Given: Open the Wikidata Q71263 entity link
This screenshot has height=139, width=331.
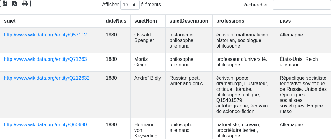Looking at the screenshot, I should (x=45, y=59).
